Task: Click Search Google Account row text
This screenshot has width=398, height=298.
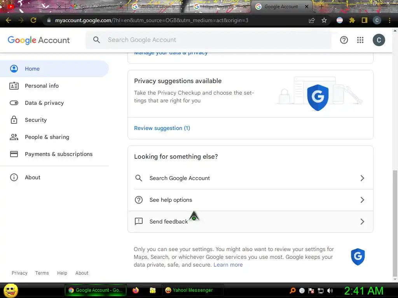Action: point(180,178)
